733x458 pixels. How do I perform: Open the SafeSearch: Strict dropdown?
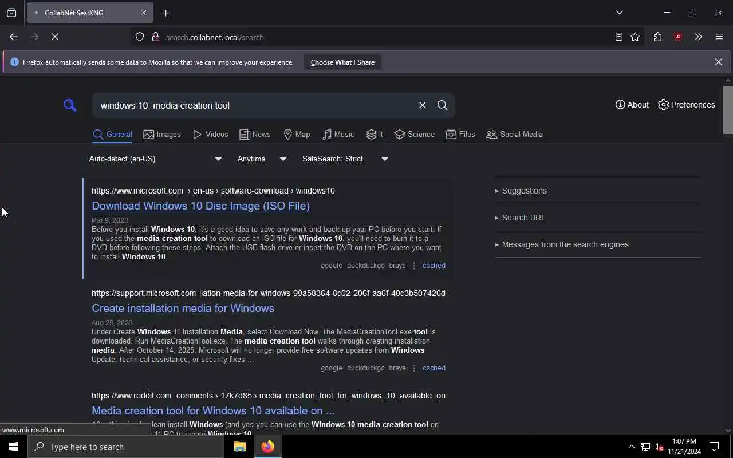tap(345, 159)
